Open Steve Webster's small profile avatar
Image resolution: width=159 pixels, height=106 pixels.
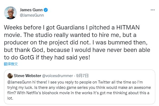(x=10, y=76)
